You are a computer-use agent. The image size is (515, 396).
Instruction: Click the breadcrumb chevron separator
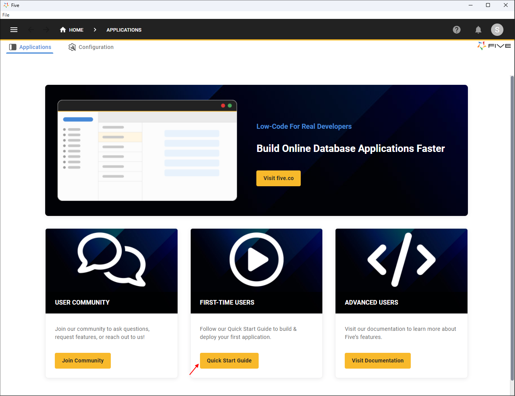95,30
